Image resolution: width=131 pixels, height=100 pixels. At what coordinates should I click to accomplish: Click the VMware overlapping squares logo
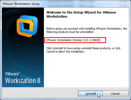27,26
